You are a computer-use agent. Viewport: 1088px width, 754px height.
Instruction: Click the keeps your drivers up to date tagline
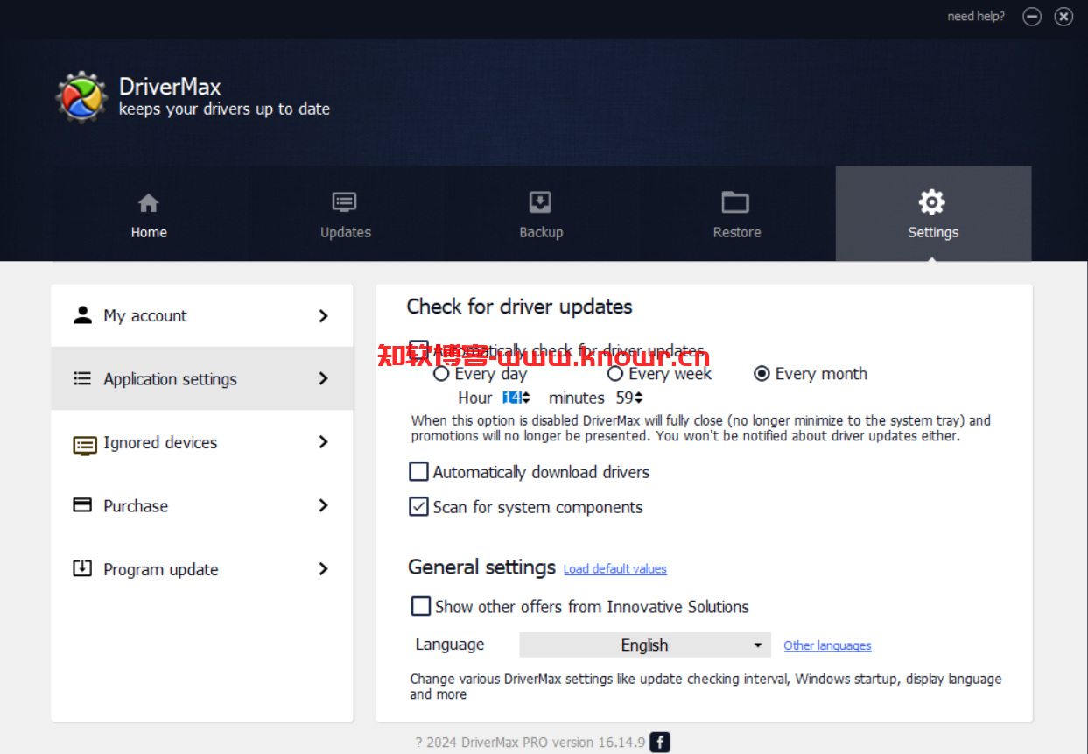point(224,109)
